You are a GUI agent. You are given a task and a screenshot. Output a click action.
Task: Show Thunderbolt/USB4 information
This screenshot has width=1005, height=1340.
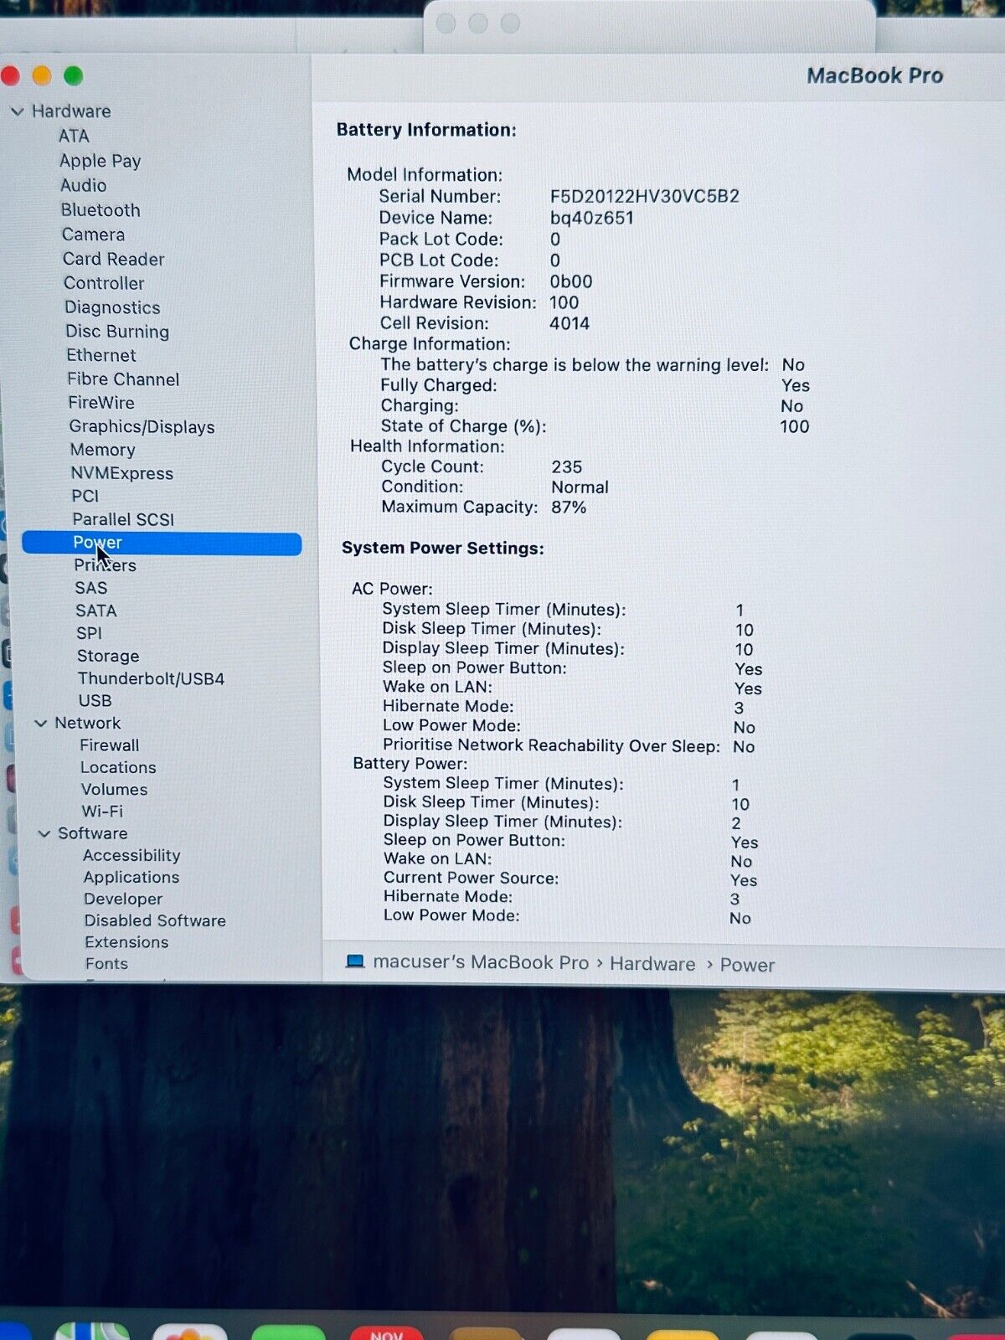[x=151, y=678]
